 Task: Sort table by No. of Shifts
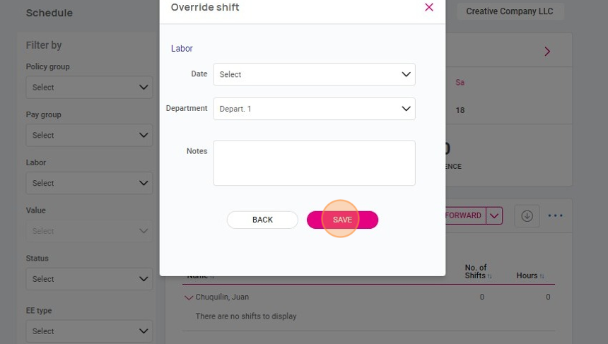point(478,271)
